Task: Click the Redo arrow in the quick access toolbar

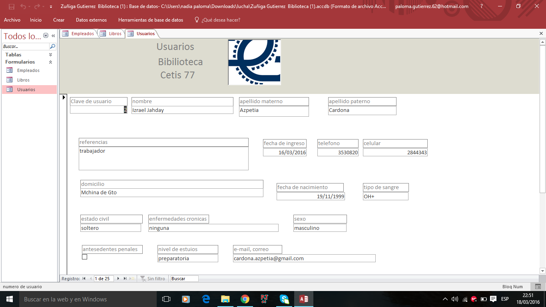Action: pos(37,6)
